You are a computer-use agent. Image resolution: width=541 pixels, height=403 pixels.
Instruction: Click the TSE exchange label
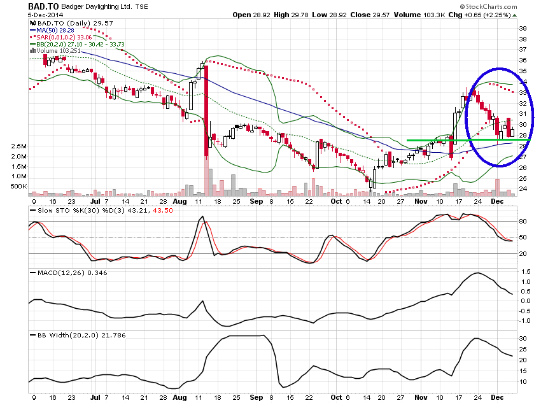(141, 6)
